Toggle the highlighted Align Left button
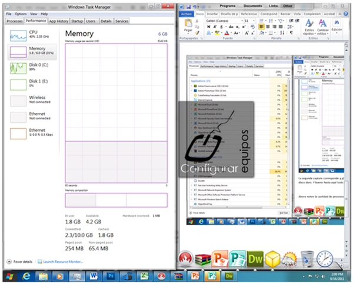 click(x=261, y=27)
